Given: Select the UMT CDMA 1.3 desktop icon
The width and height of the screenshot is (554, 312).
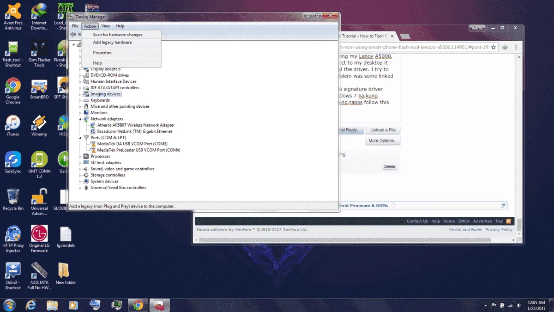Looking at the screenshot, I should [39, 165].
